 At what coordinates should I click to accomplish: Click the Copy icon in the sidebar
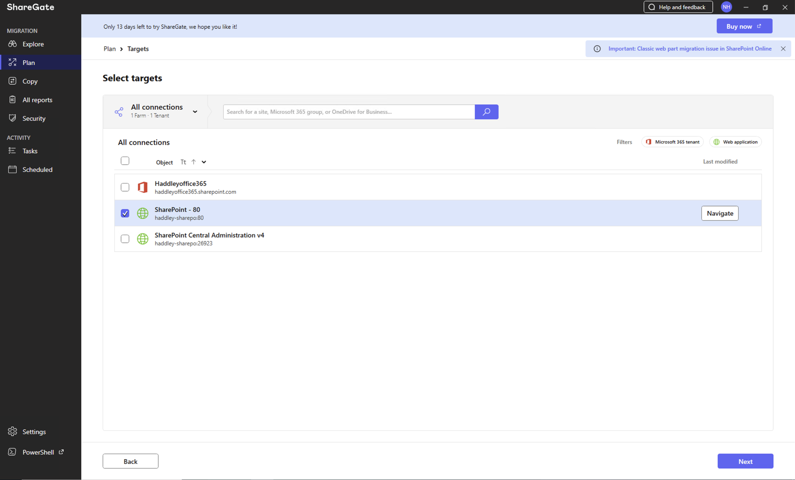(12, 81)
